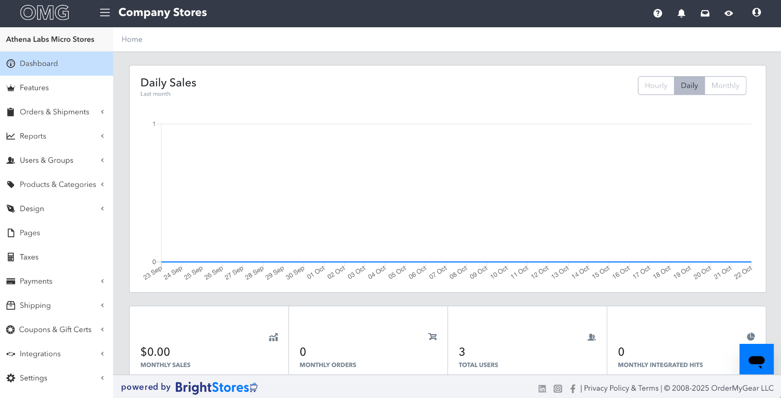Image resolution: width=781 pixels, height=398 pixels.
Task: Switch chart to Hourly view
Action: [656, 85]
